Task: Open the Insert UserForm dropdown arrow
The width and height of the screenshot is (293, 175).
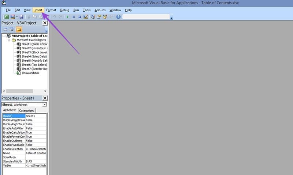Action: (x=16, y=17)
